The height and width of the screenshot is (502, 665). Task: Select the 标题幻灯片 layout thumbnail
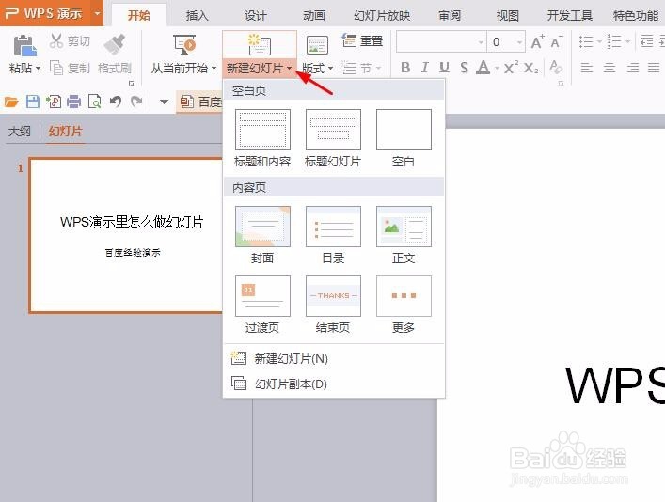333,130
